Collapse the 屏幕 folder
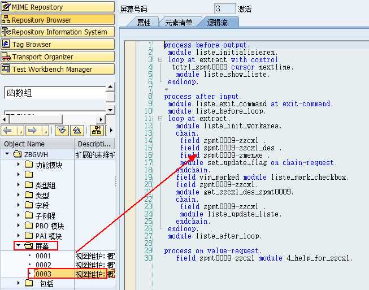Screen dimensions: 369x290 pos(18,245)
